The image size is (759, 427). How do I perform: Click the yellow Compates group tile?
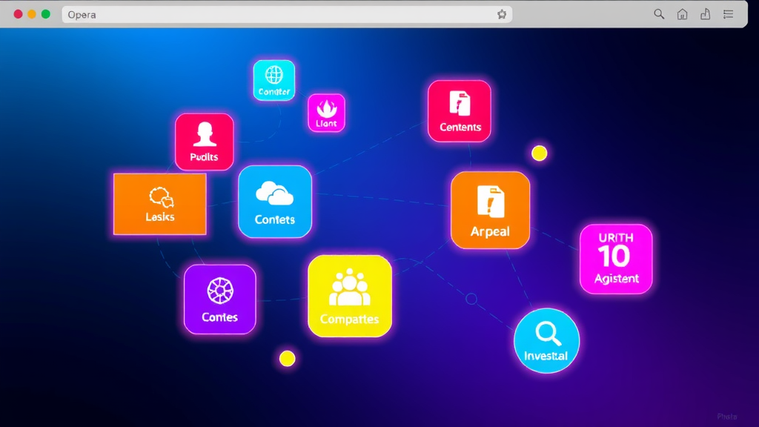pyautogui.click(x=350, y=297)
